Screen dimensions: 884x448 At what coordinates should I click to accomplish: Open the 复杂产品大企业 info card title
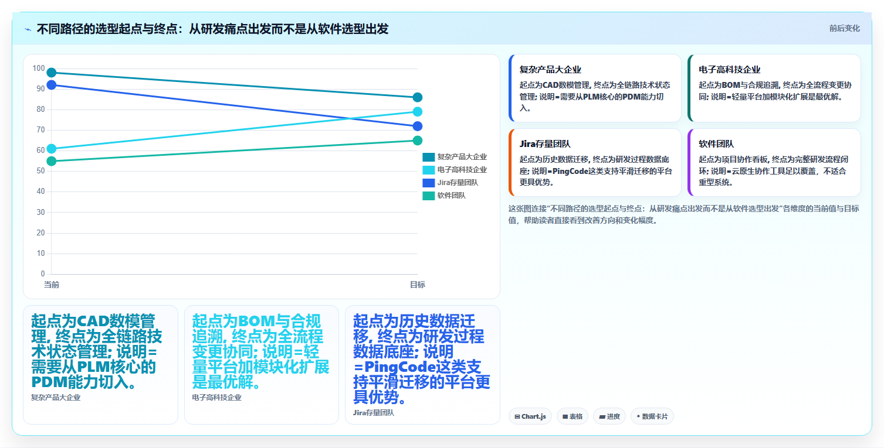coord(550,70)
